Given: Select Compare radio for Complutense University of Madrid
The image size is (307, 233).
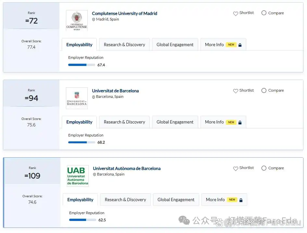Looking at the screenshot, I should click(x=264, y=13).
